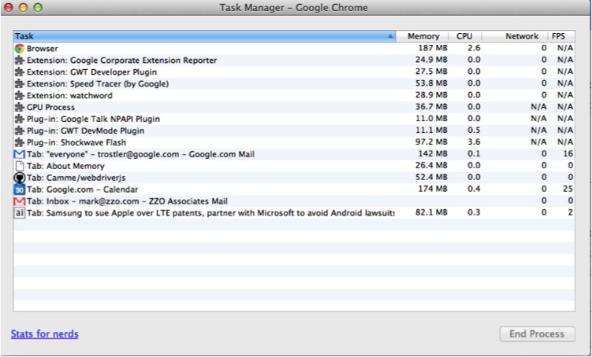Select Extension: Speed Tracer (by Google) row

(294, 83)
